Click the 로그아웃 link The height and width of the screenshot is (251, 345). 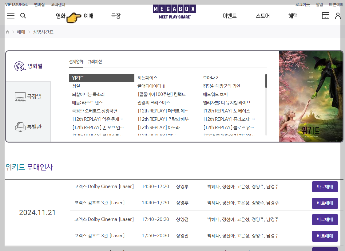coord(303,4)
